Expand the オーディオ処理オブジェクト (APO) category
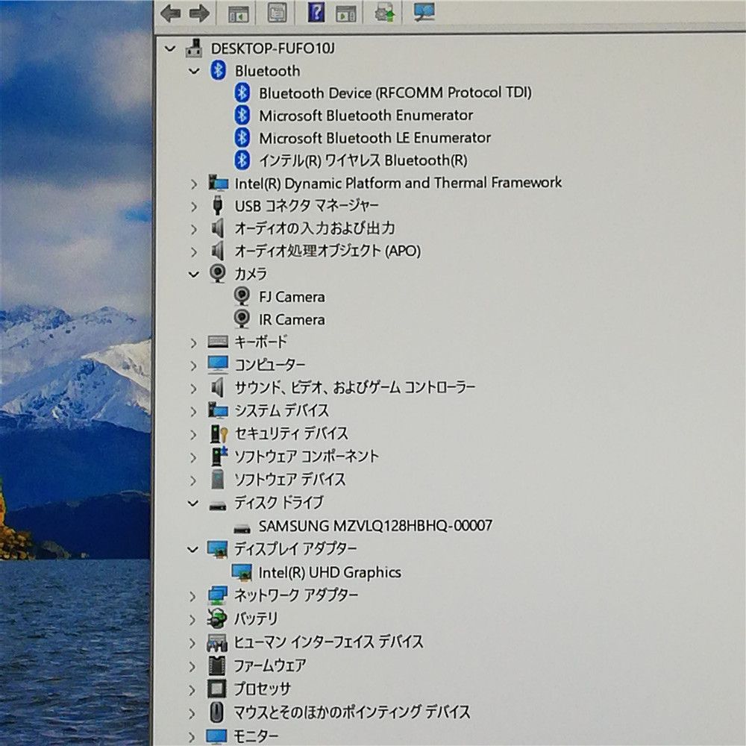 coord(193,251)
